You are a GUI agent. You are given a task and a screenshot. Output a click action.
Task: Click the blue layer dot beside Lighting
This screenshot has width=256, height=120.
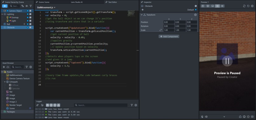pos(28,14)
